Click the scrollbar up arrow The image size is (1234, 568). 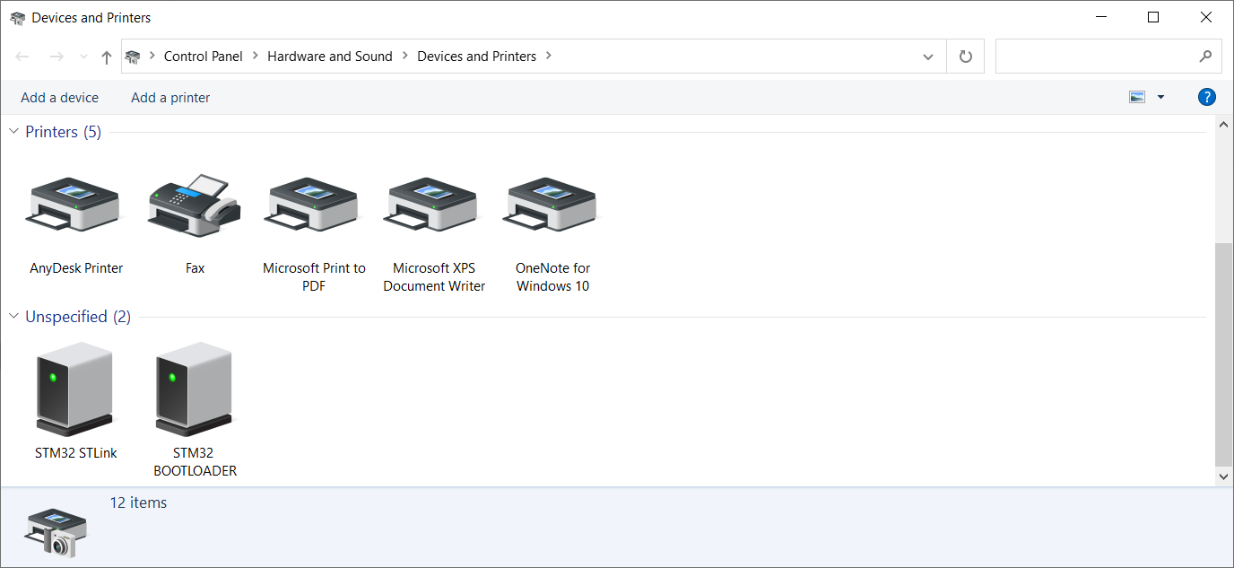point(1224,125)
